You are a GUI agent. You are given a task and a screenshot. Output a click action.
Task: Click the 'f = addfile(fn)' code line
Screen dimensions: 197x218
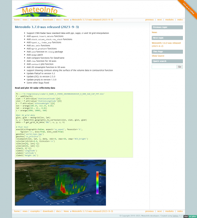[24, 96]
